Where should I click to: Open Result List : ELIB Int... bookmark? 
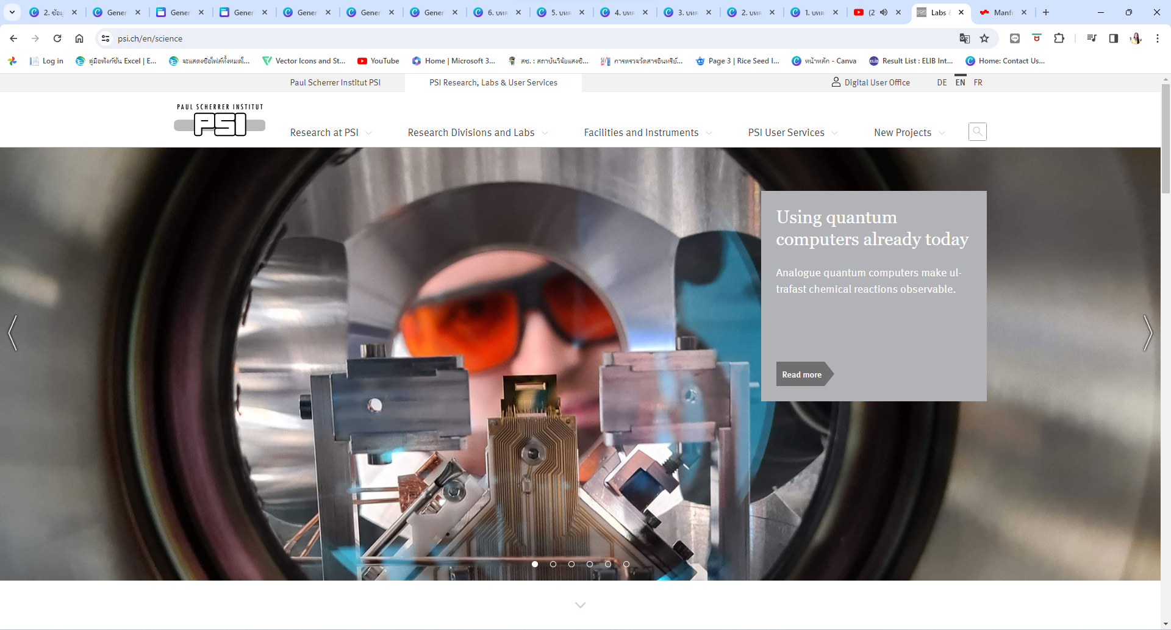pos(911,61)
